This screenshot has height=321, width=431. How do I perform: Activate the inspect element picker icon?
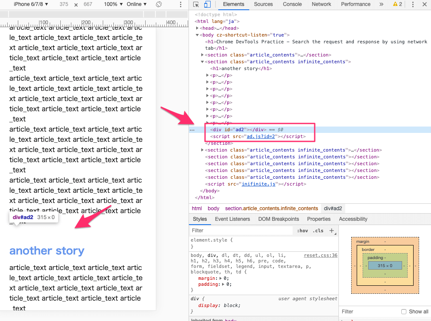[196, 4]
